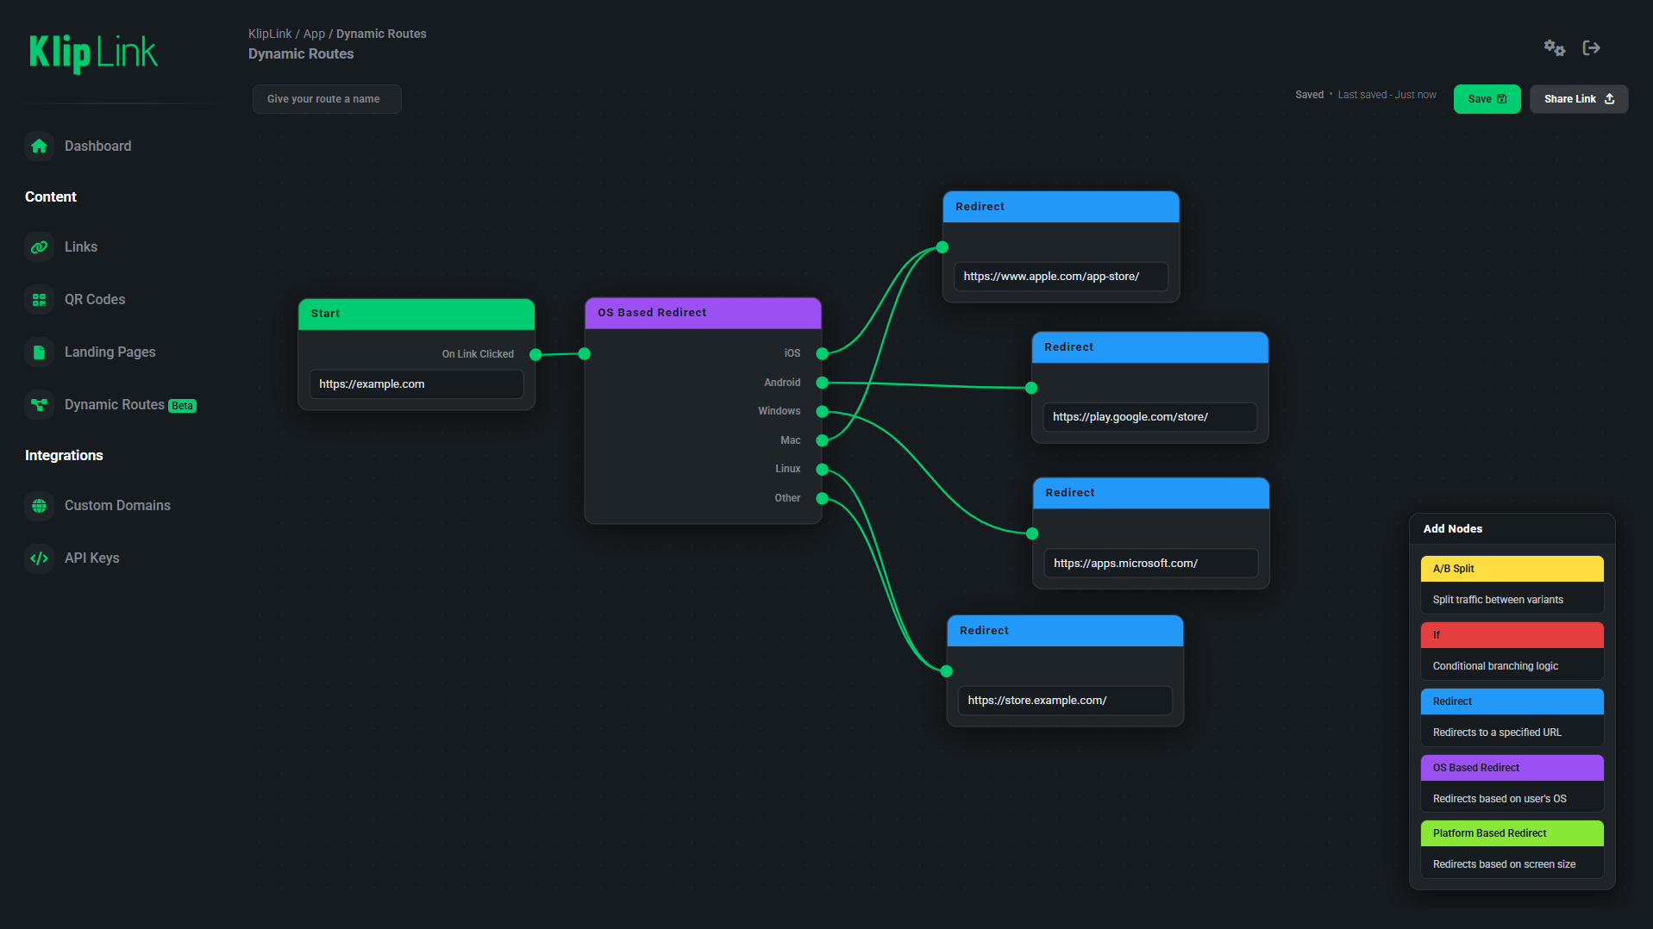
Task: Click the apple.com Redirect node input port
Action: (942, 247)
